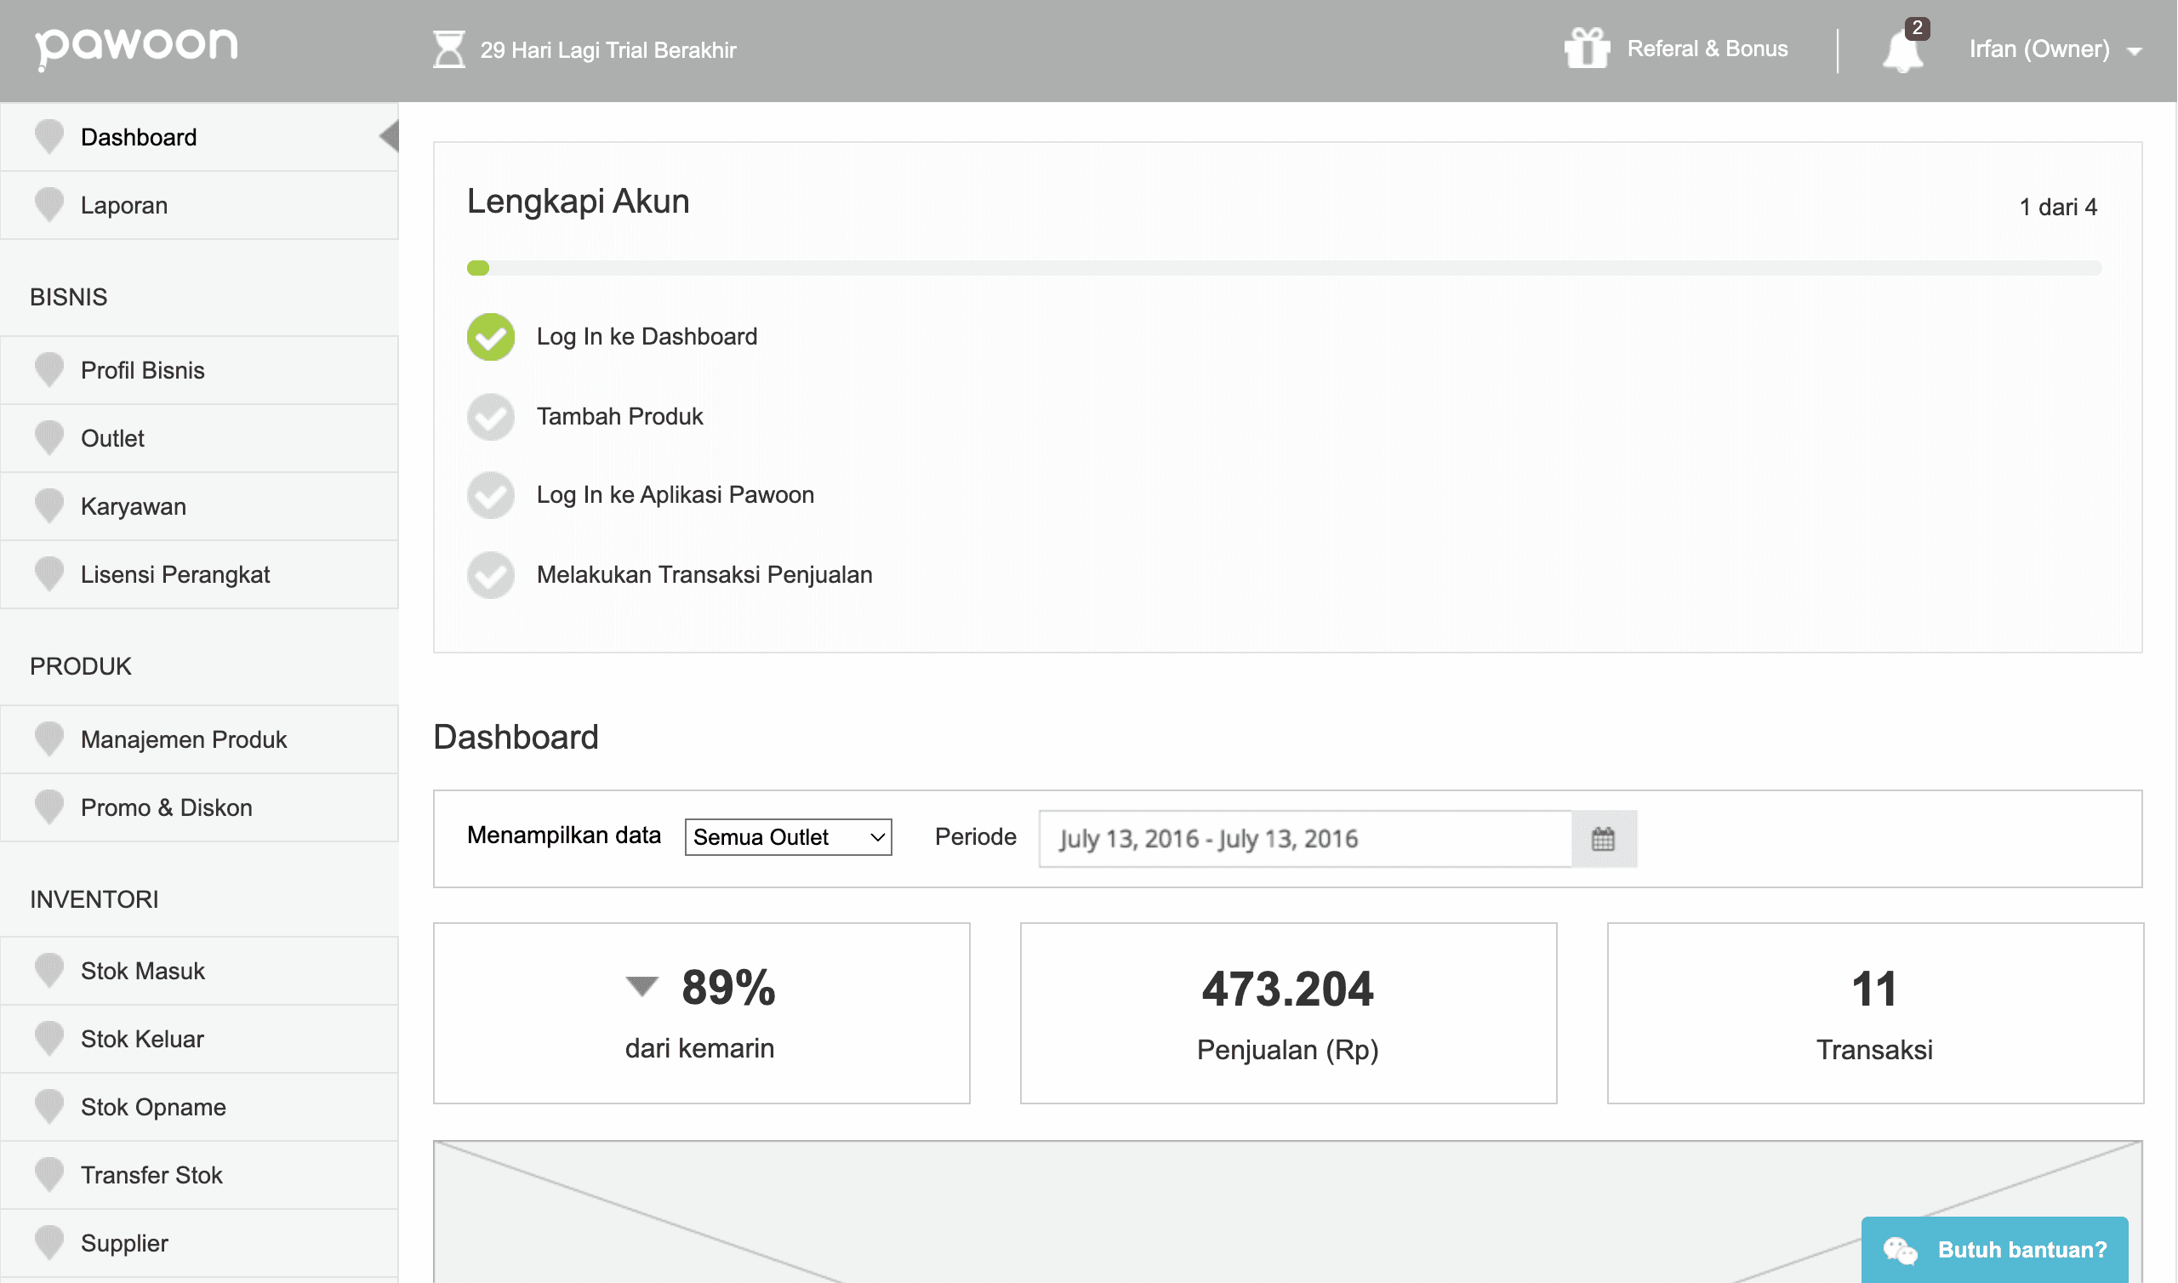The image size is (2178, 1283).
Task: Open Manajemen Produk menu item
Action: tap(200, 740)
